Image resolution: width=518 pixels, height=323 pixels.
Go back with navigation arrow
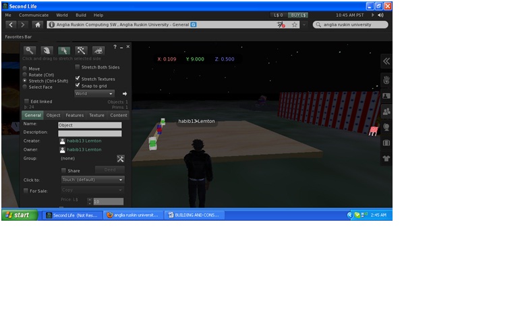[x=11, y=25]
